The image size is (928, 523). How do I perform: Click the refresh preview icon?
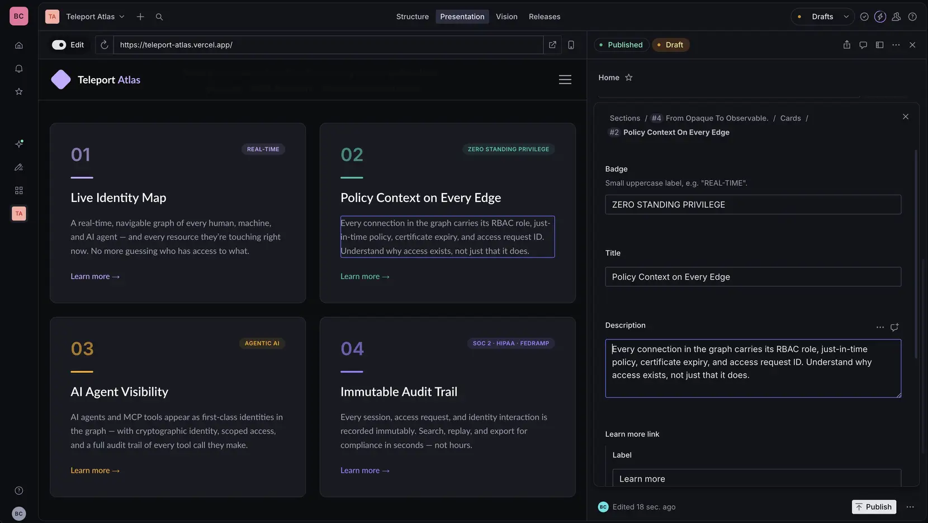coord(105,45)
